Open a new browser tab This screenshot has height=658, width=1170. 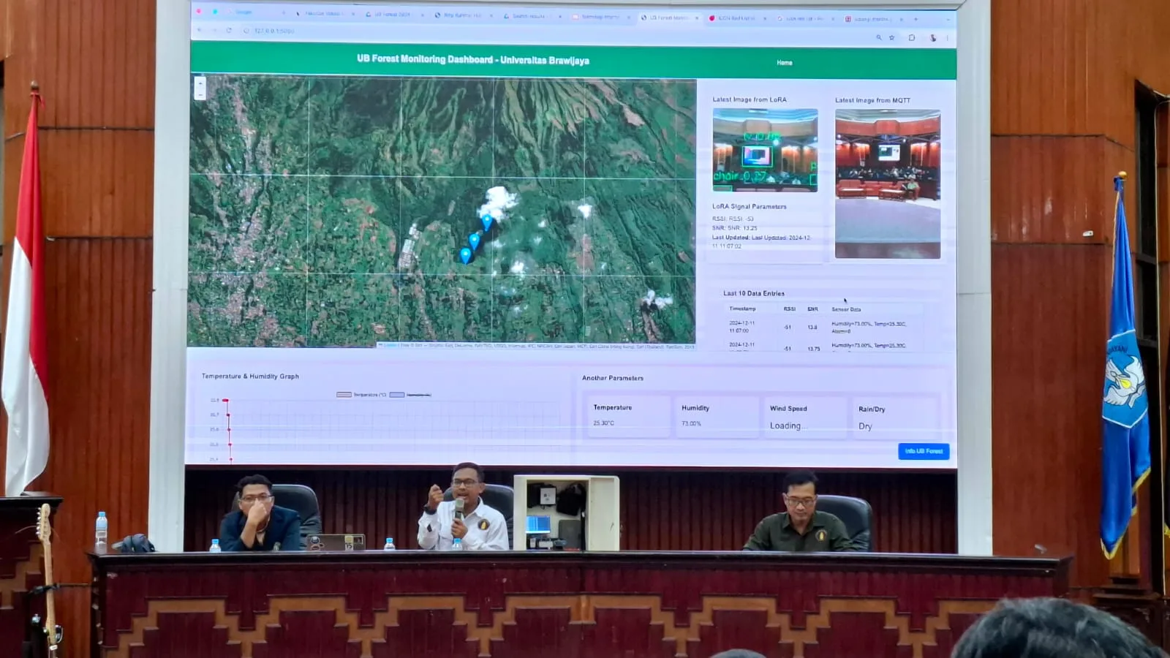point(916,19)
